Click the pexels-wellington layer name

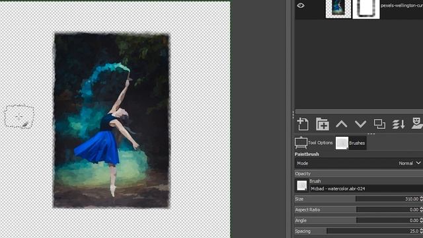click(402, 5)
